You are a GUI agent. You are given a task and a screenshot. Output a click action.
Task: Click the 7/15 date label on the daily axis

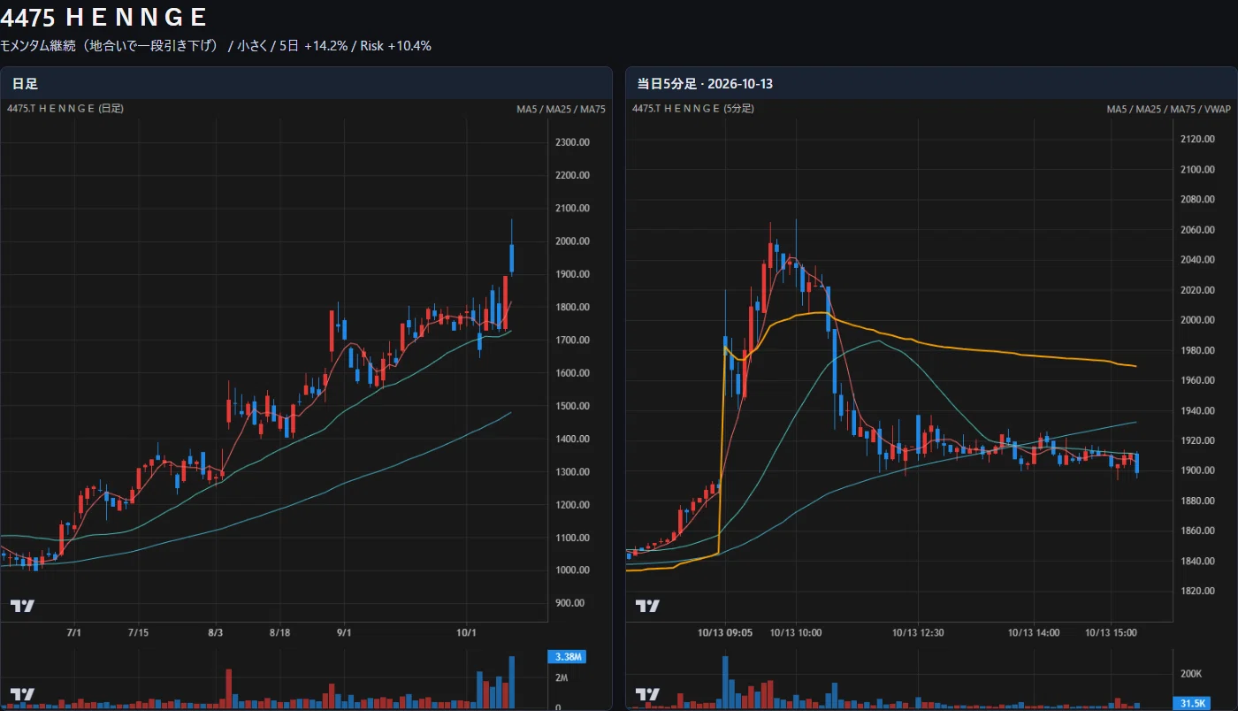point(139,633)
